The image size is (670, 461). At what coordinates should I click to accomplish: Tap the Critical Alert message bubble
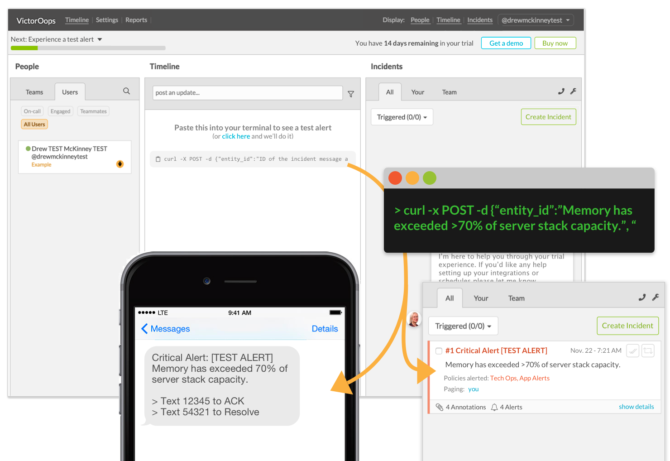221,385
